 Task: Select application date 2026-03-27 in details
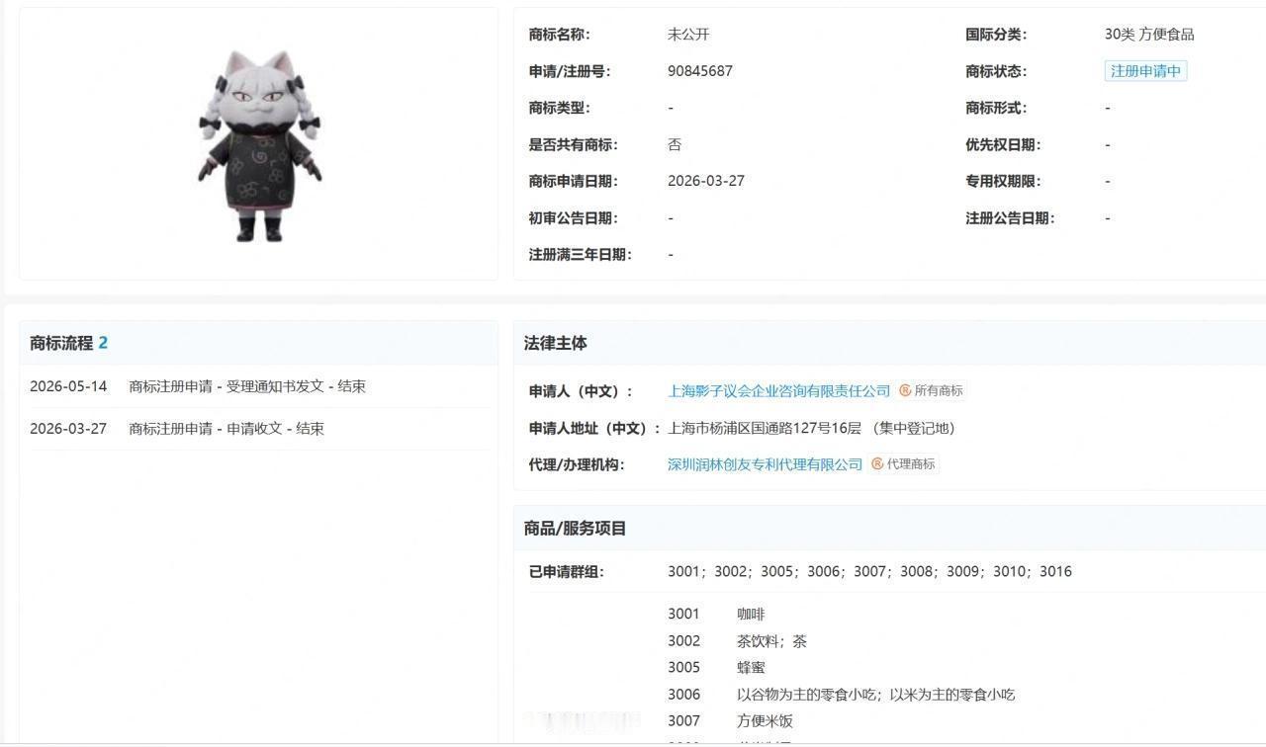[x=706, y=181]
